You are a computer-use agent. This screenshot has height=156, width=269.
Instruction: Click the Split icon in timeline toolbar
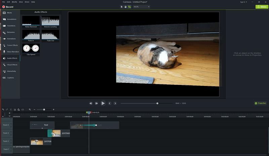23,110
